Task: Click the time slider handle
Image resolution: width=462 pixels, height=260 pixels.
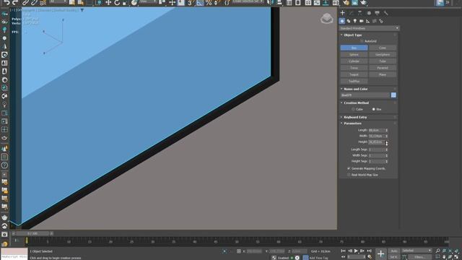Action: click(x=32, y=233)
